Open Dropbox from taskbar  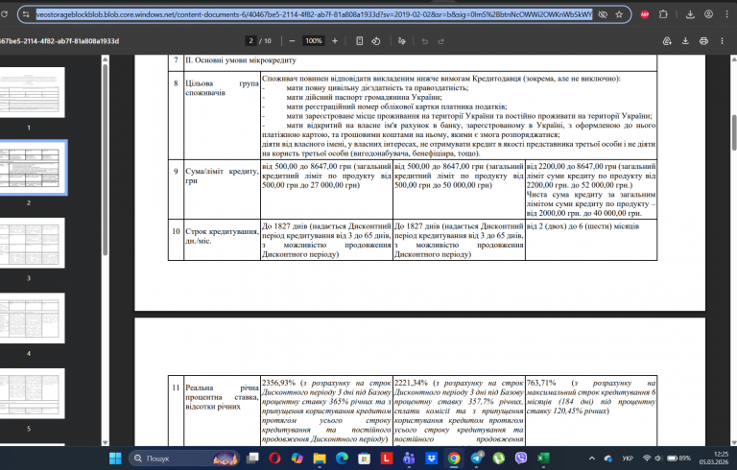tap(432, 458)
